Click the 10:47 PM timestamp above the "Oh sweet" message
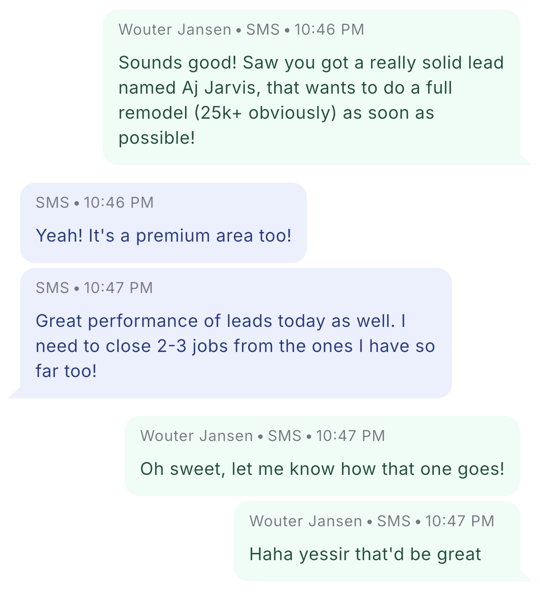Image resolution: width=540 pixels, height=594 pixels. pyautogui.click(x=350, y=436)
